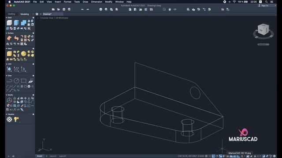Collapse the UCS panel
This screenshot has height=158, width=282.
[x=7, y=64]
